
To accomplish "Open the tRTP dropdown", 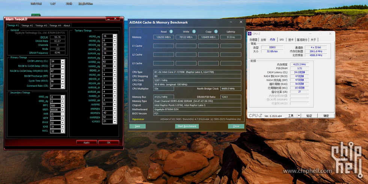I will pyautogui.click(x=62, y=118).
